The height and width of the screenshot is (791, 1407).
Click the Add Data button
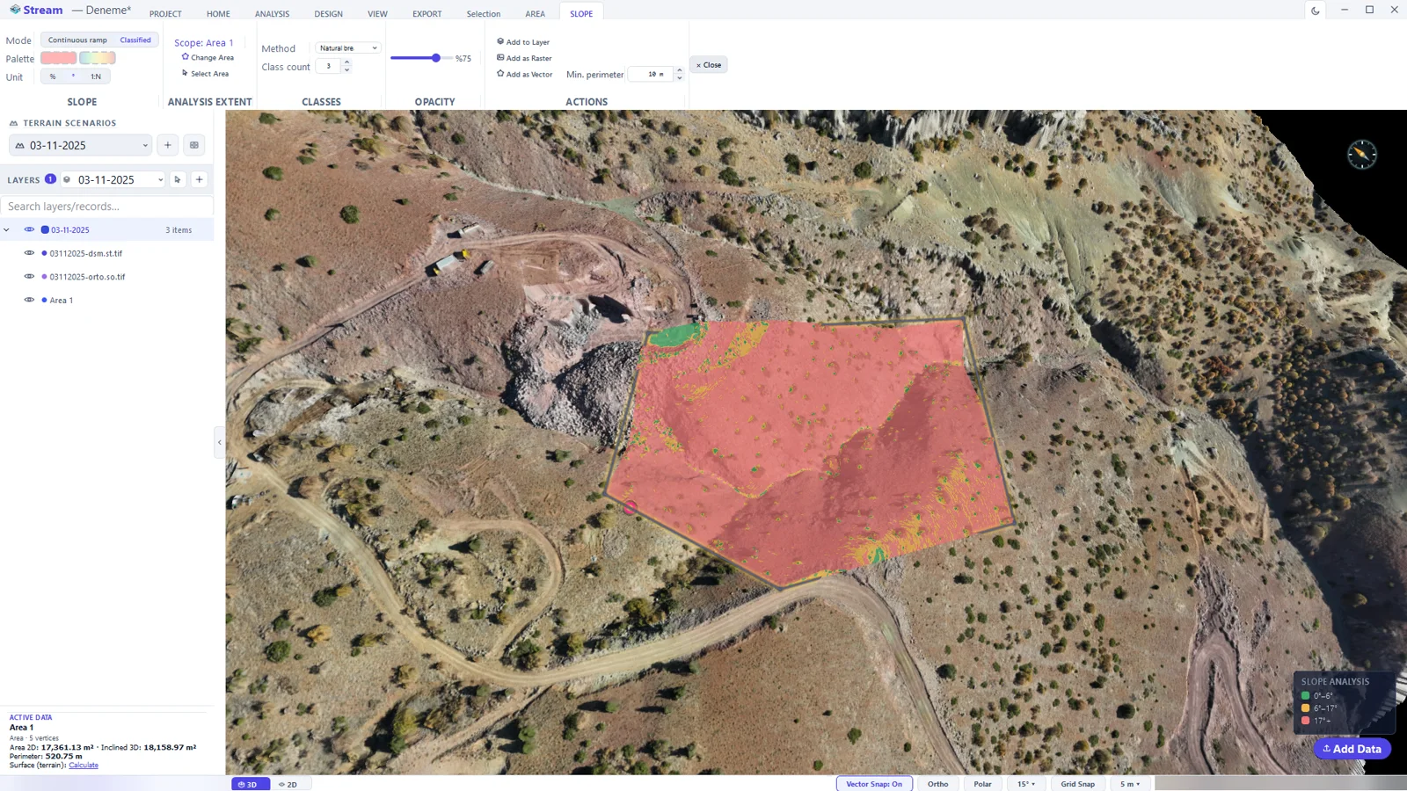(x=1352, y=749)
